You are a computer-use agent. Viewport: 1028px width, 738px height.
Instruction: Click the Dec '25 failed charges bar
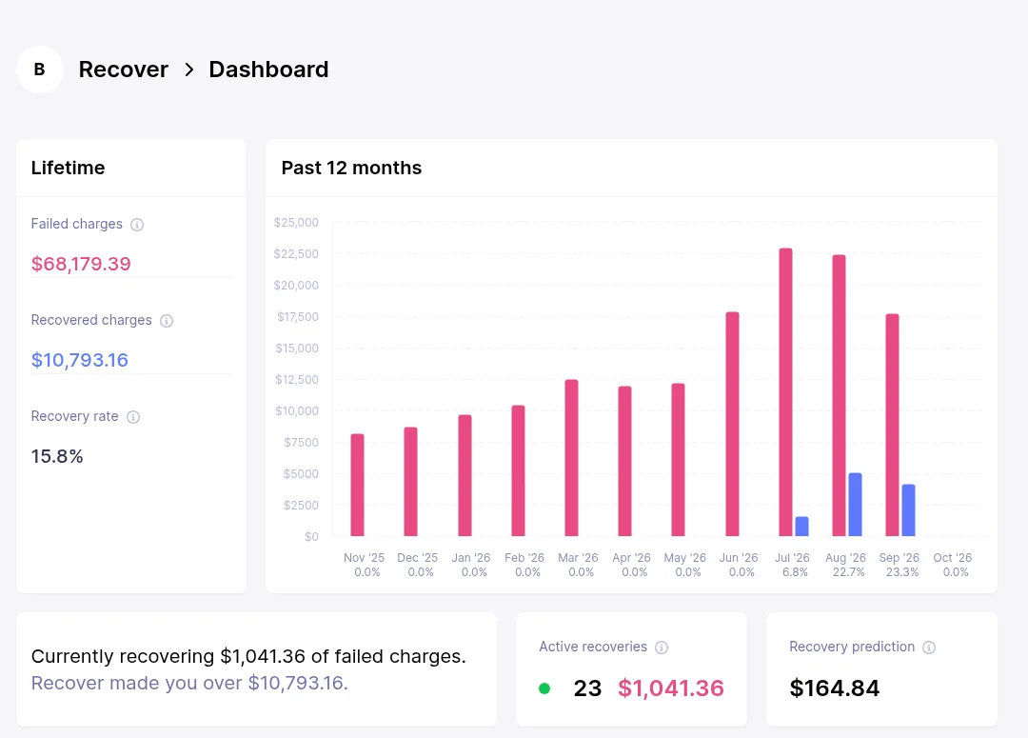(410, 482)
